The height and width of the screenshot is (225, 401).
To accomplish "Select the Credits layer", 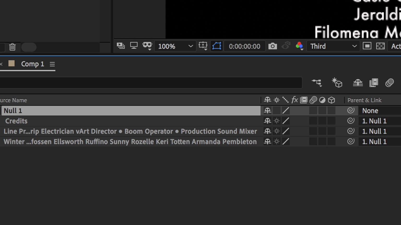I will coord(16,121).
